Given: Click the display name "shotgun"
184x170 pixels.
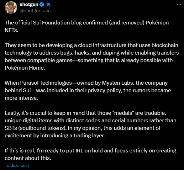Looking at the screenshot, I should [x=29, y=4].
